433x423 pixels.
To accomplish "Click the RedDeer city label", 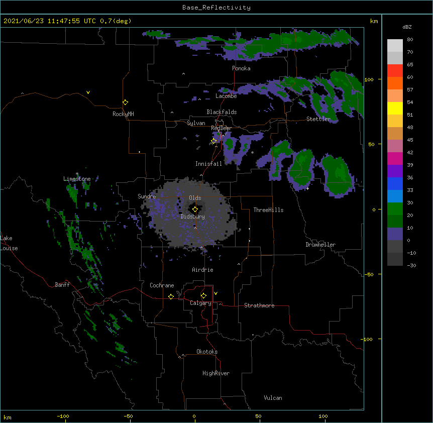I will click(221, 128).
